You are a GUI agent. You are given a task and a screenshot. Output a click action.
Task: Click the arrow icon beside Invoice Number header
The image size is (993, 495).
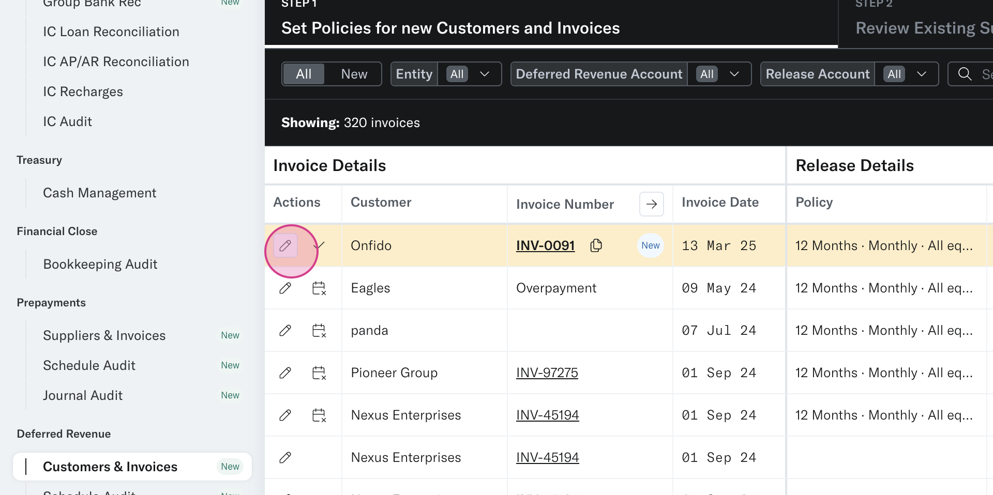(x=651, y=204)
